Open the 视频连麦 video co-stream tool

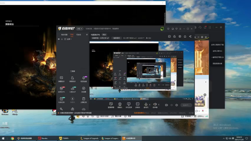[x=83, y=79]
